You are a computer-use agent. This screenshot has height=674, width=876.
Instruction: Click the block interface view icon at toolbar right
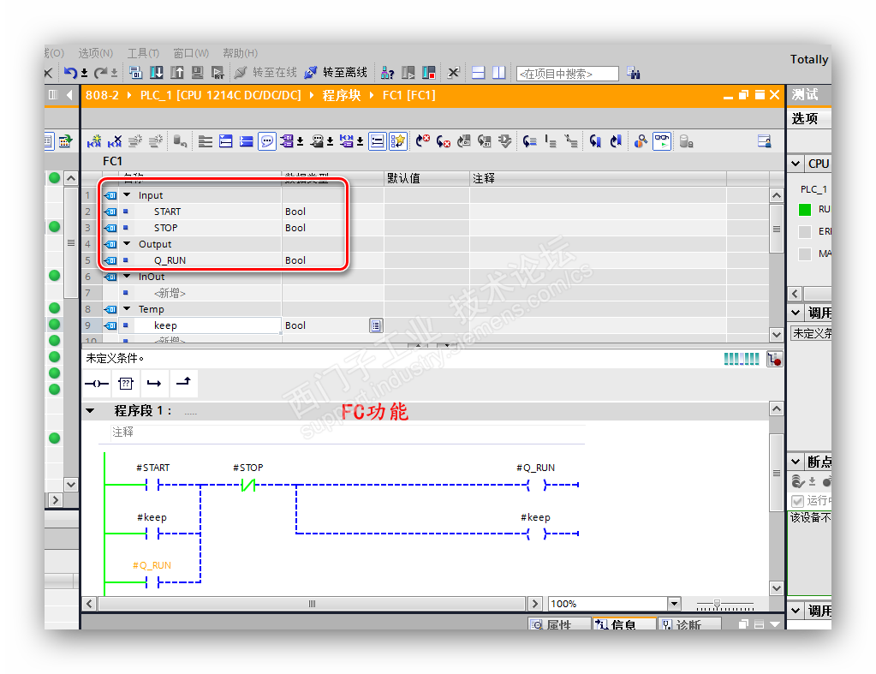765,141
